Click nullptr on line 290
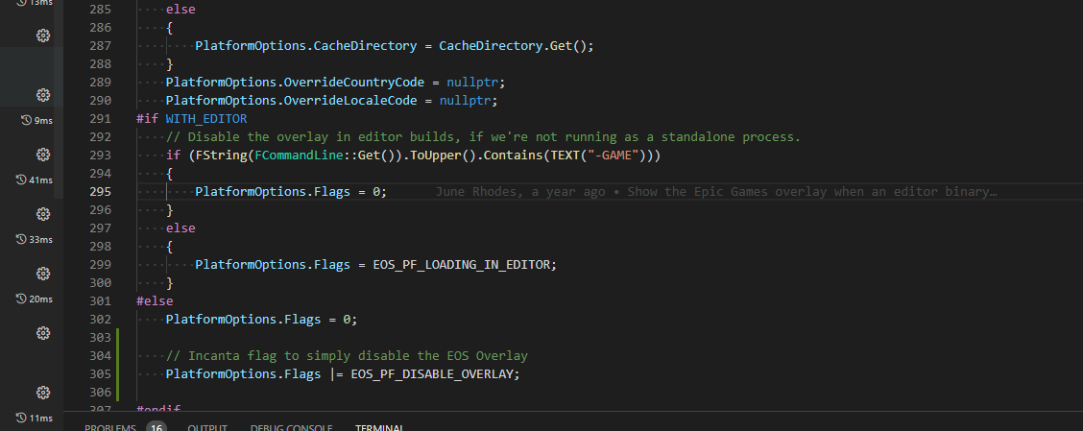1083x431 pixels. click(x=465, y=101)
